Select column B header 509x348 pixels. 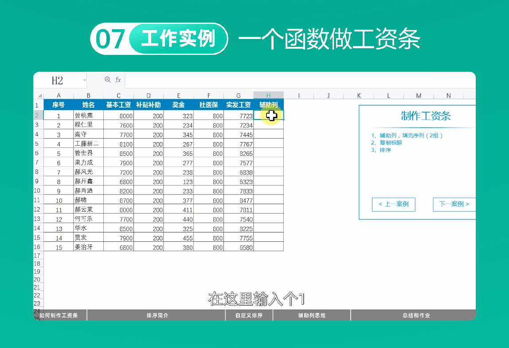click(88, 96)
